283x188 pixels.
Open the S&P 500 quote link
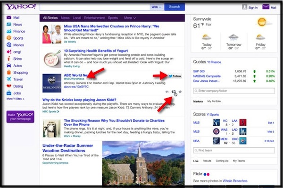pos(199,71)
